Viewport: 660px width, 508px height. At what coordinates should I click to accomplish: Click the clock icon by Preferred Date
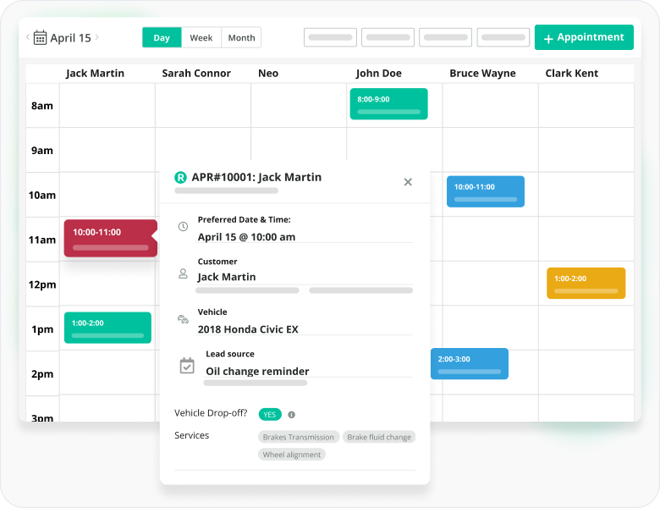(x=183, y=227)
